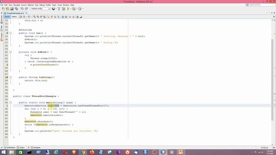Collapse the toString() method fold
Screen dimensions: 276x155
point(10,77)
